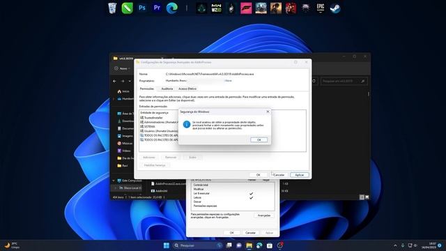Open Imagens in the Explorer sidebar
The width and height of the screenshot is (446, 251).
(125, 136)
